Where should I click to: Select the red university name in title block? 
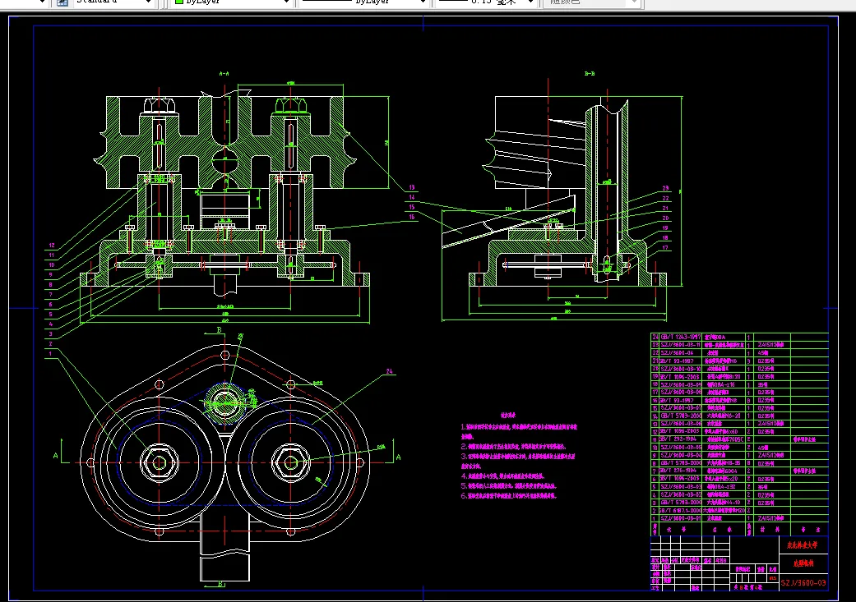click(803, 545)
